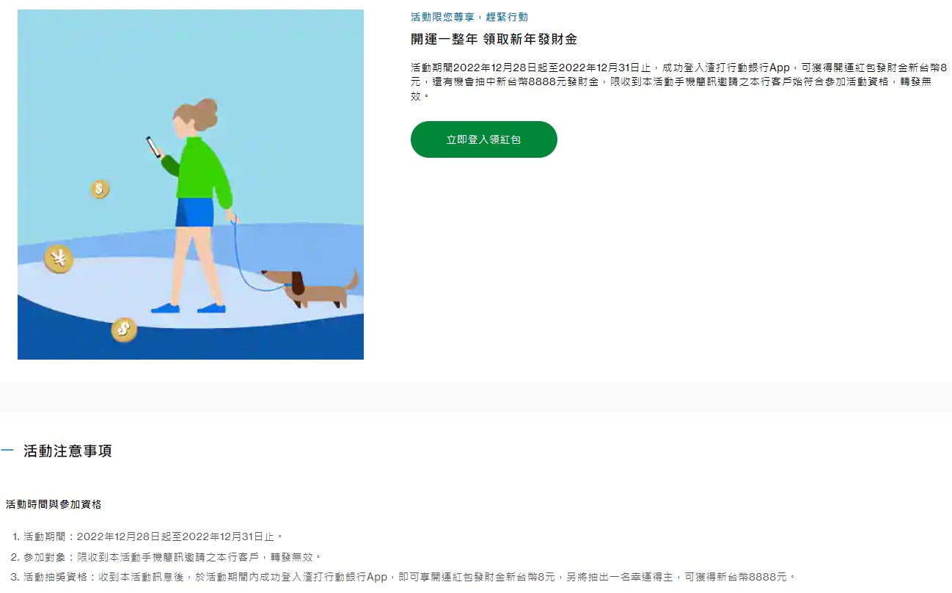Click the woman's hair bun
This screenshot has height=593, width=952.
pos(208,109)
